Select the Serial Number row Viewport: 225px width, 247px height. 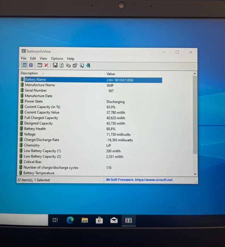91,91
